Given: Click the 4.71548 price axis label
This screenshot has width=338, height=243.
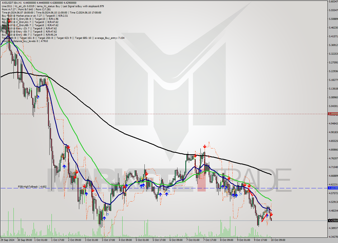Looking at the screenshot, I should [333, 167].
